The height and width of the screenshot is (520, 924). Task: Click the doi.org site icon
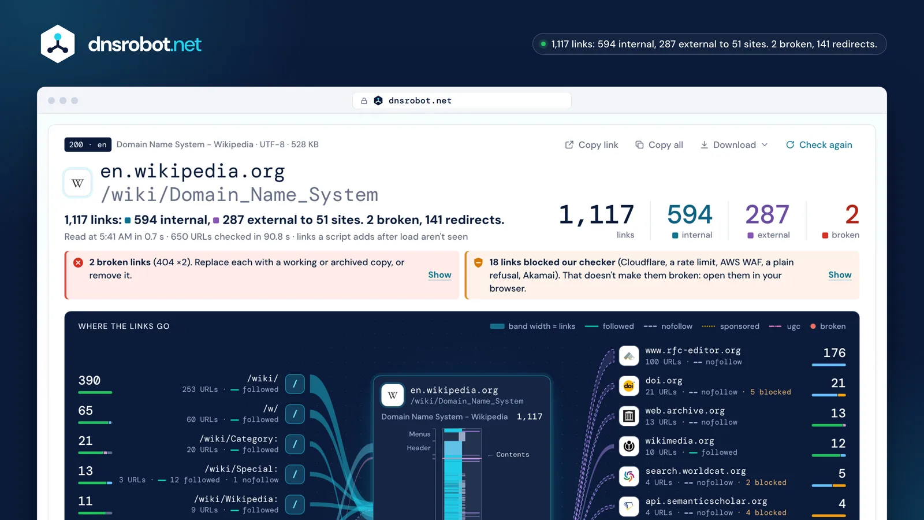pos(629,386)
